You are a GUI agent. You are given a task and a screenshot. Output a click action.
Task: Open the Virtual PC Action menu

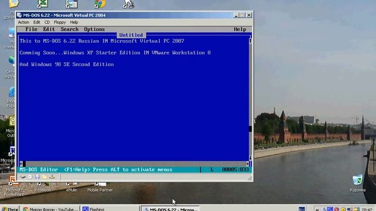pyautogui.click(x=23, y=22)
